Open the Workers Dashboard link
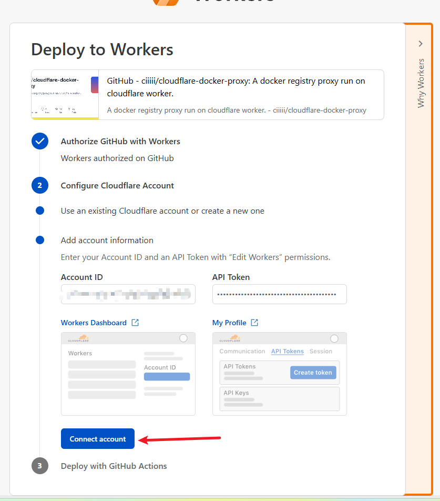Viewport: 440px width, 501px height. (94, 323)
